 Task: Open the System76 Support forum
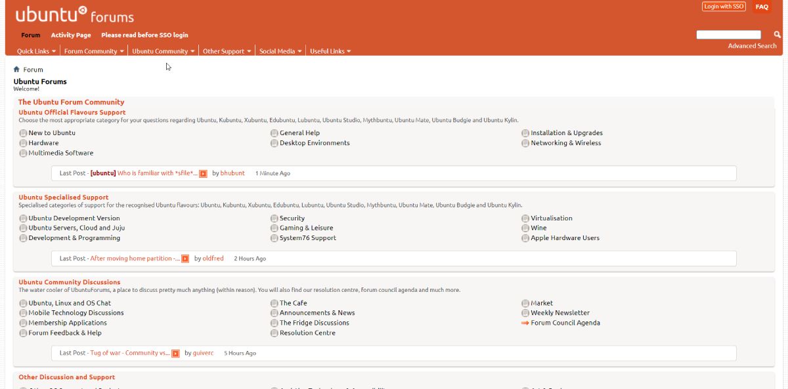[307, 238]
